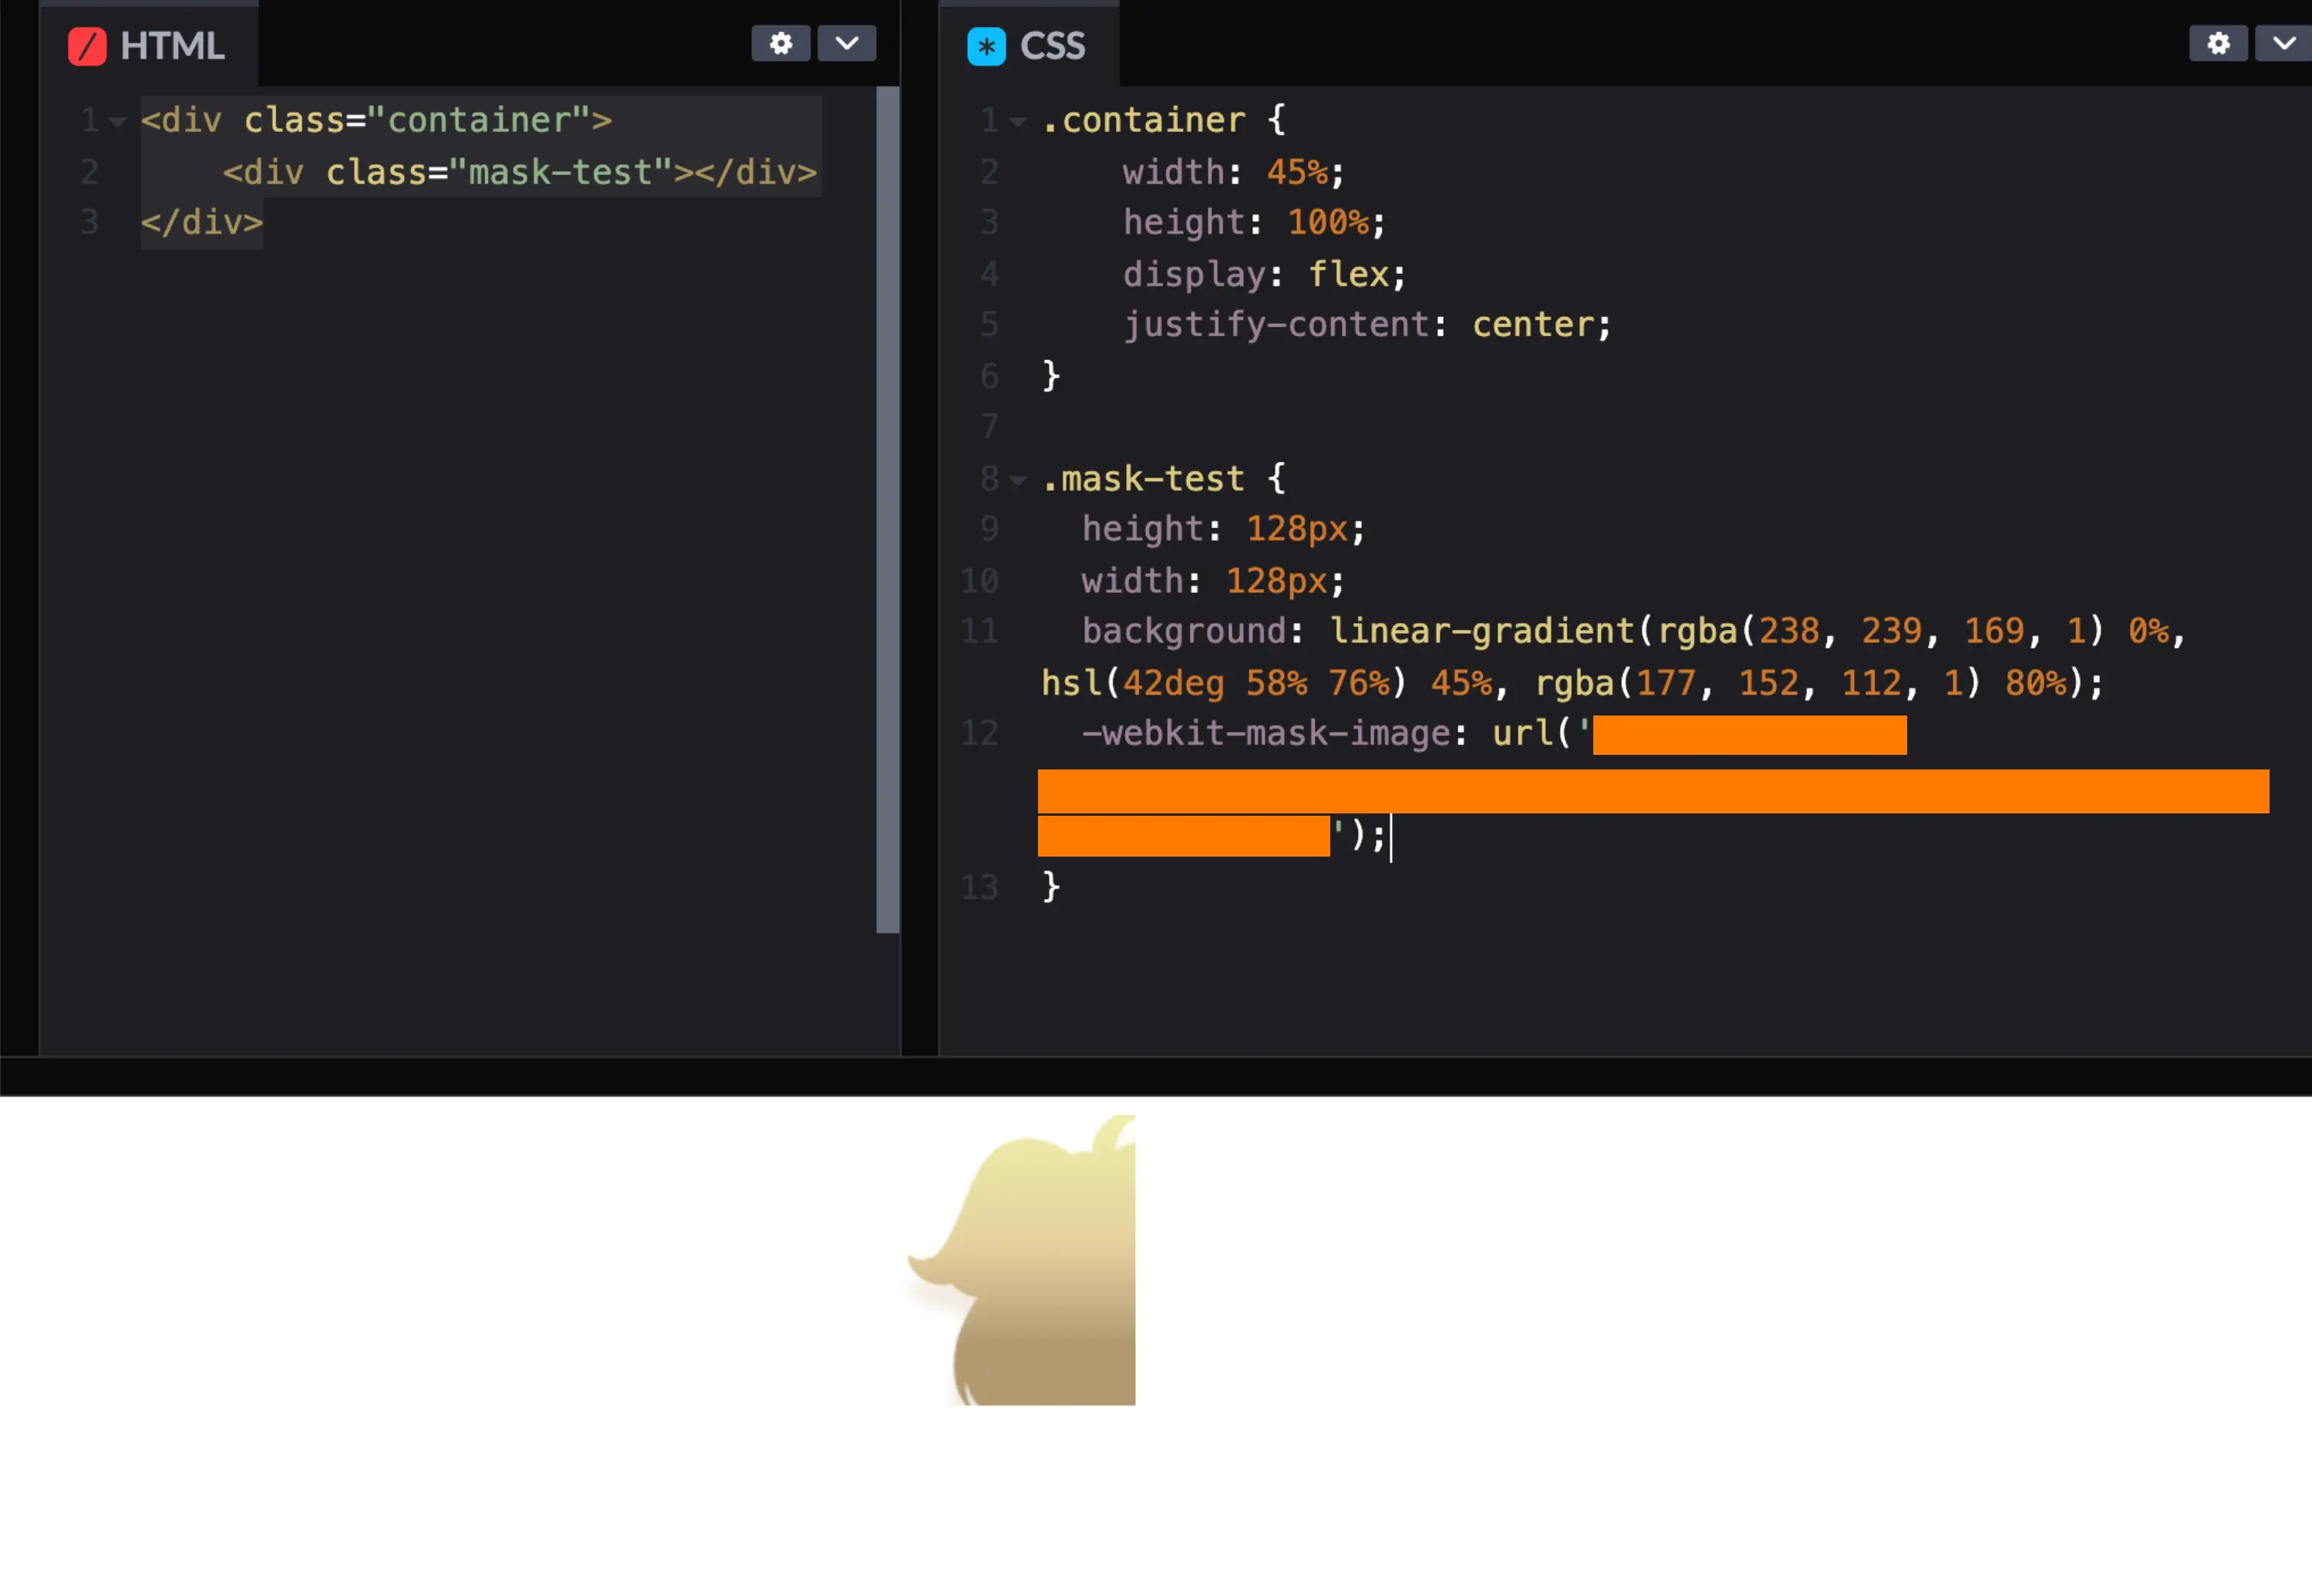Click the blue CSS asterisk icon
Viewport: 2312px width, 1596px height.
point(986,46)
